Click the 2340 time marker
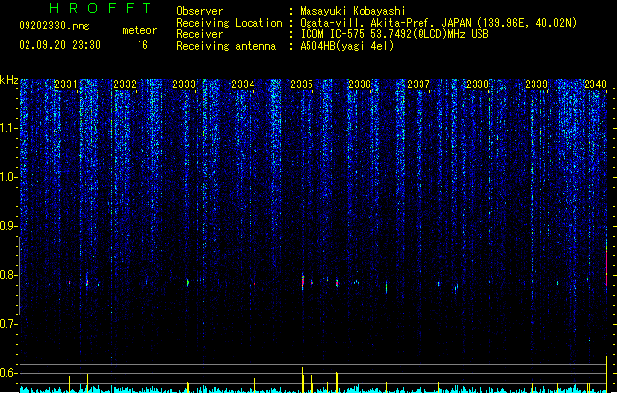 point(595,84)
